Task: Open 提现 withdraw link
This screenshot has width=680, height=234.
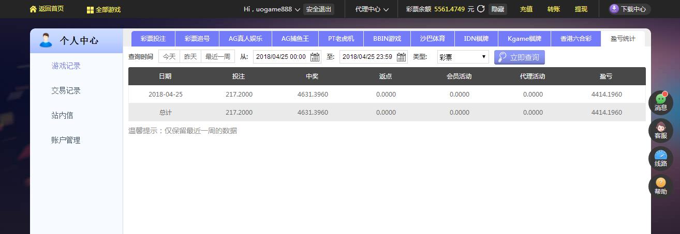Action: [581, 9]
